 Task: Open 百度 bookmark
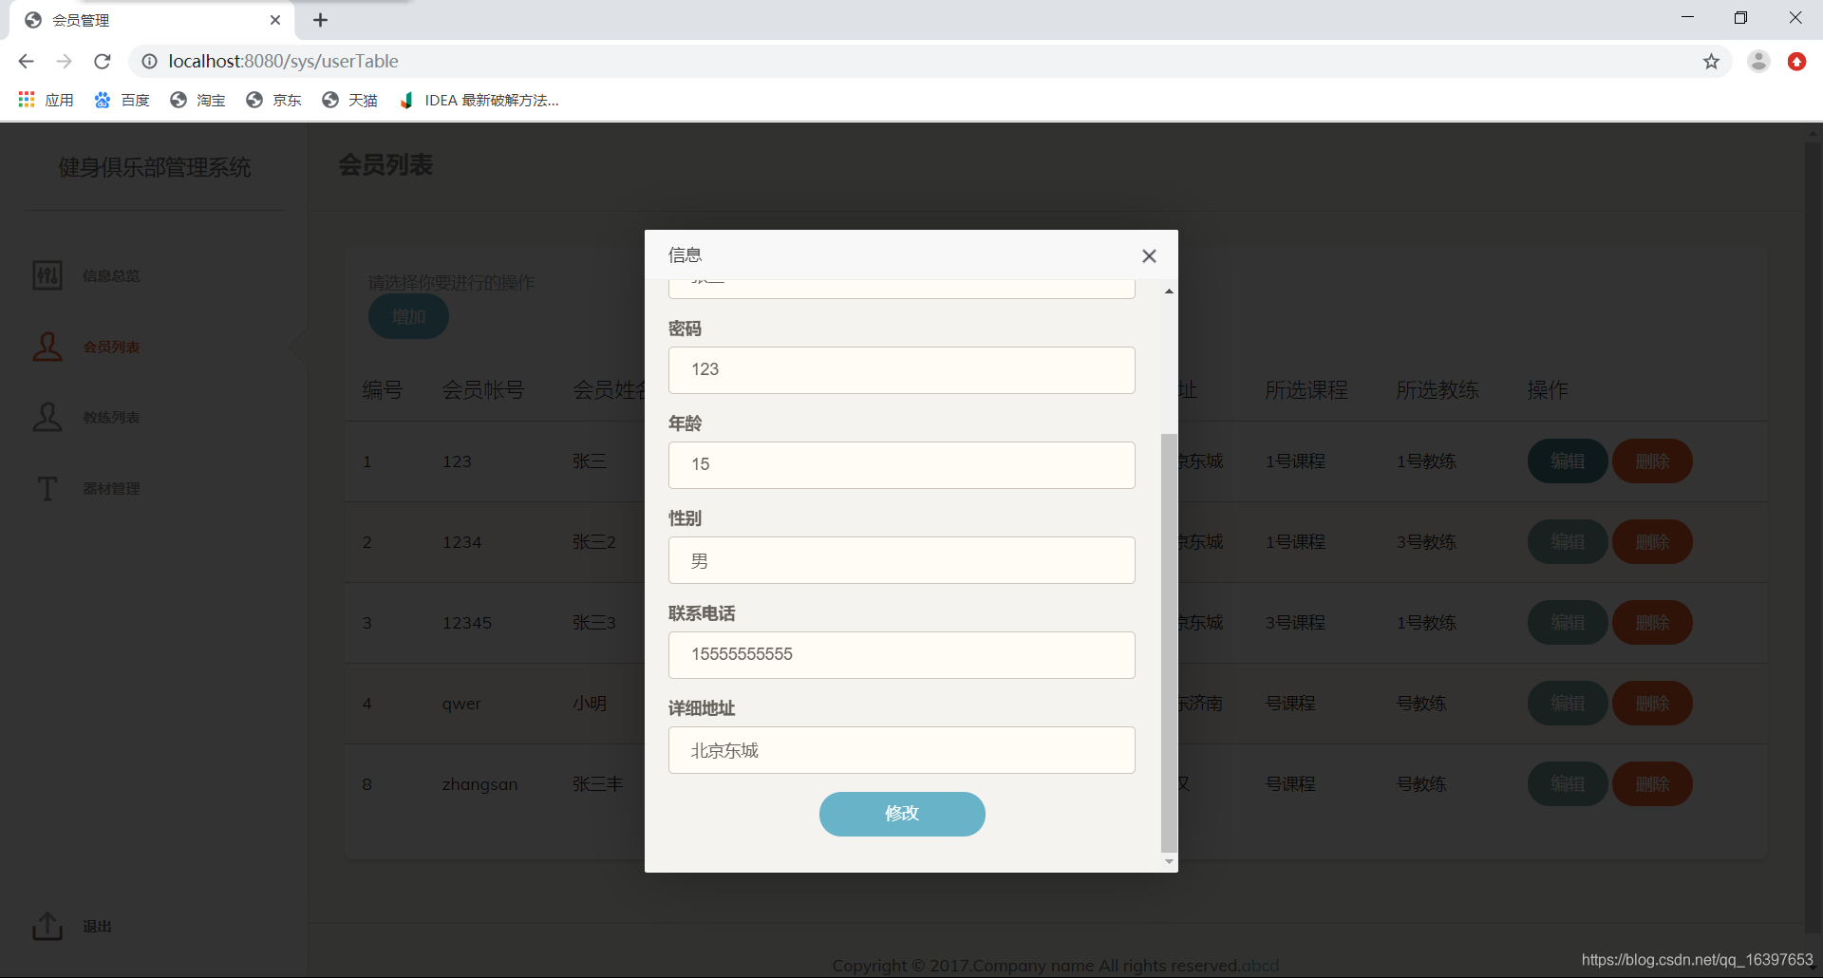pos(122,101)
